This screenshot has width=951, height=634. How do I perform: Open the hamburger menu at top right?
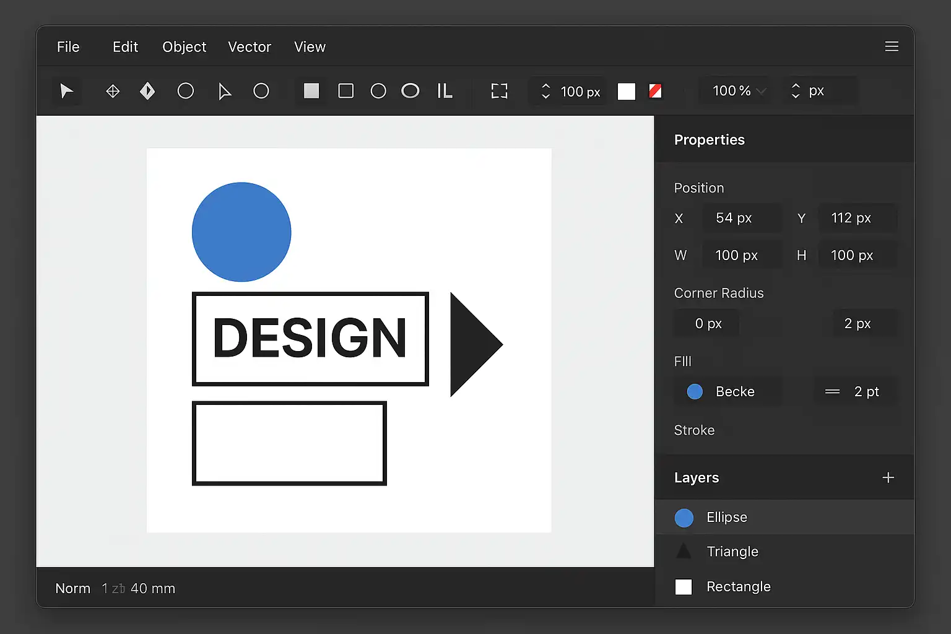click(892, 46)
